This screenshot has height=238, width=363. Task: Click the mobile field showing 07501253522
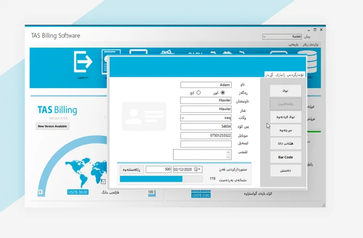(x=206, y=136)
